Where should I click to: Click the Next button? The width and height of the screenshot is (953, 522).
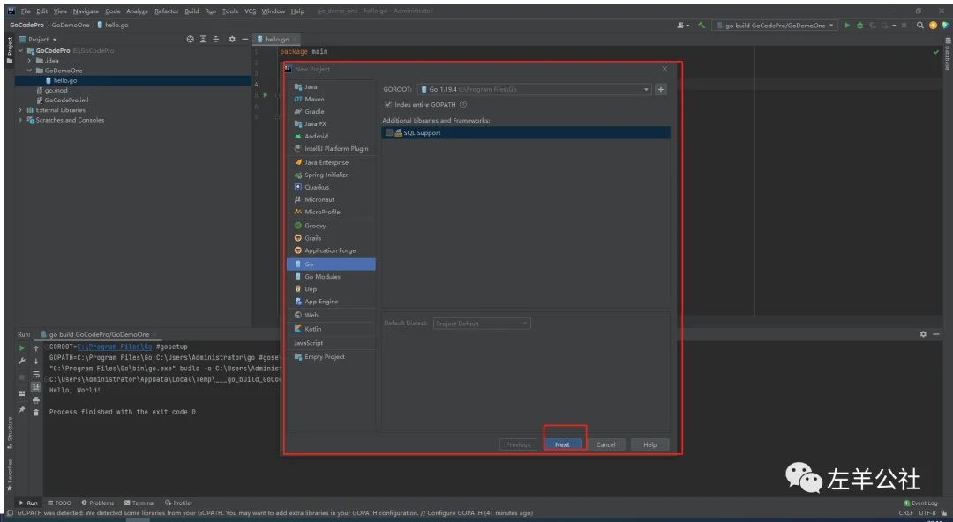[562, 444]
